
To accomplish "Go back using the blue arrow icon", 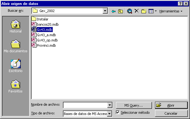I will coord(114,11).
